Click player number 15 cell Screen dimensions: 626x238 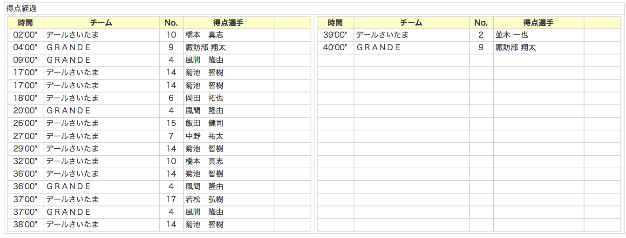171,123
